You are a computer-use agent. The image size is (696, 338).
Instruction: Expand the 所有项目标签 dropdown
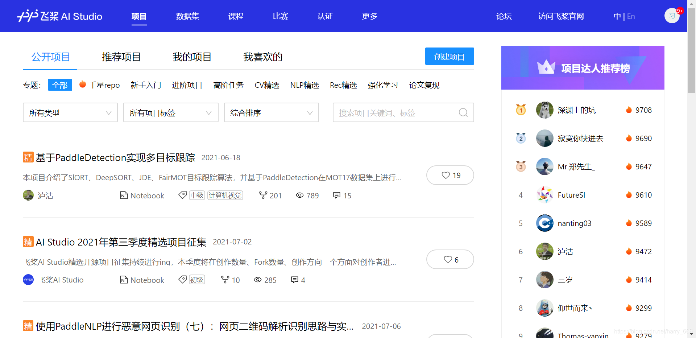click(171, 112)
